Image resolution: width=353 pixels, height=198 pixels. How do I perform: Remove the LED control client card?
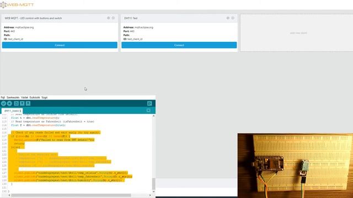(x=113, y=18)
